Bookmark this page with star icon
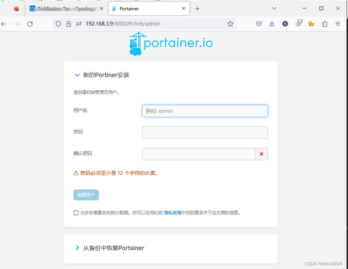This screenshot has width=348, height=269. (230, 24)
